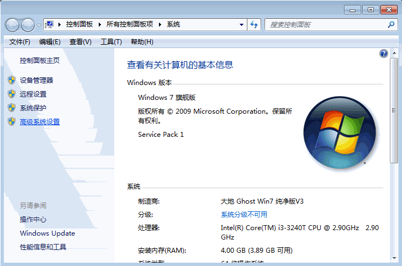This screenshot has height=266, width=402.
Task: Click the blue help question mark icon
Action: click(x=384, y=54)
